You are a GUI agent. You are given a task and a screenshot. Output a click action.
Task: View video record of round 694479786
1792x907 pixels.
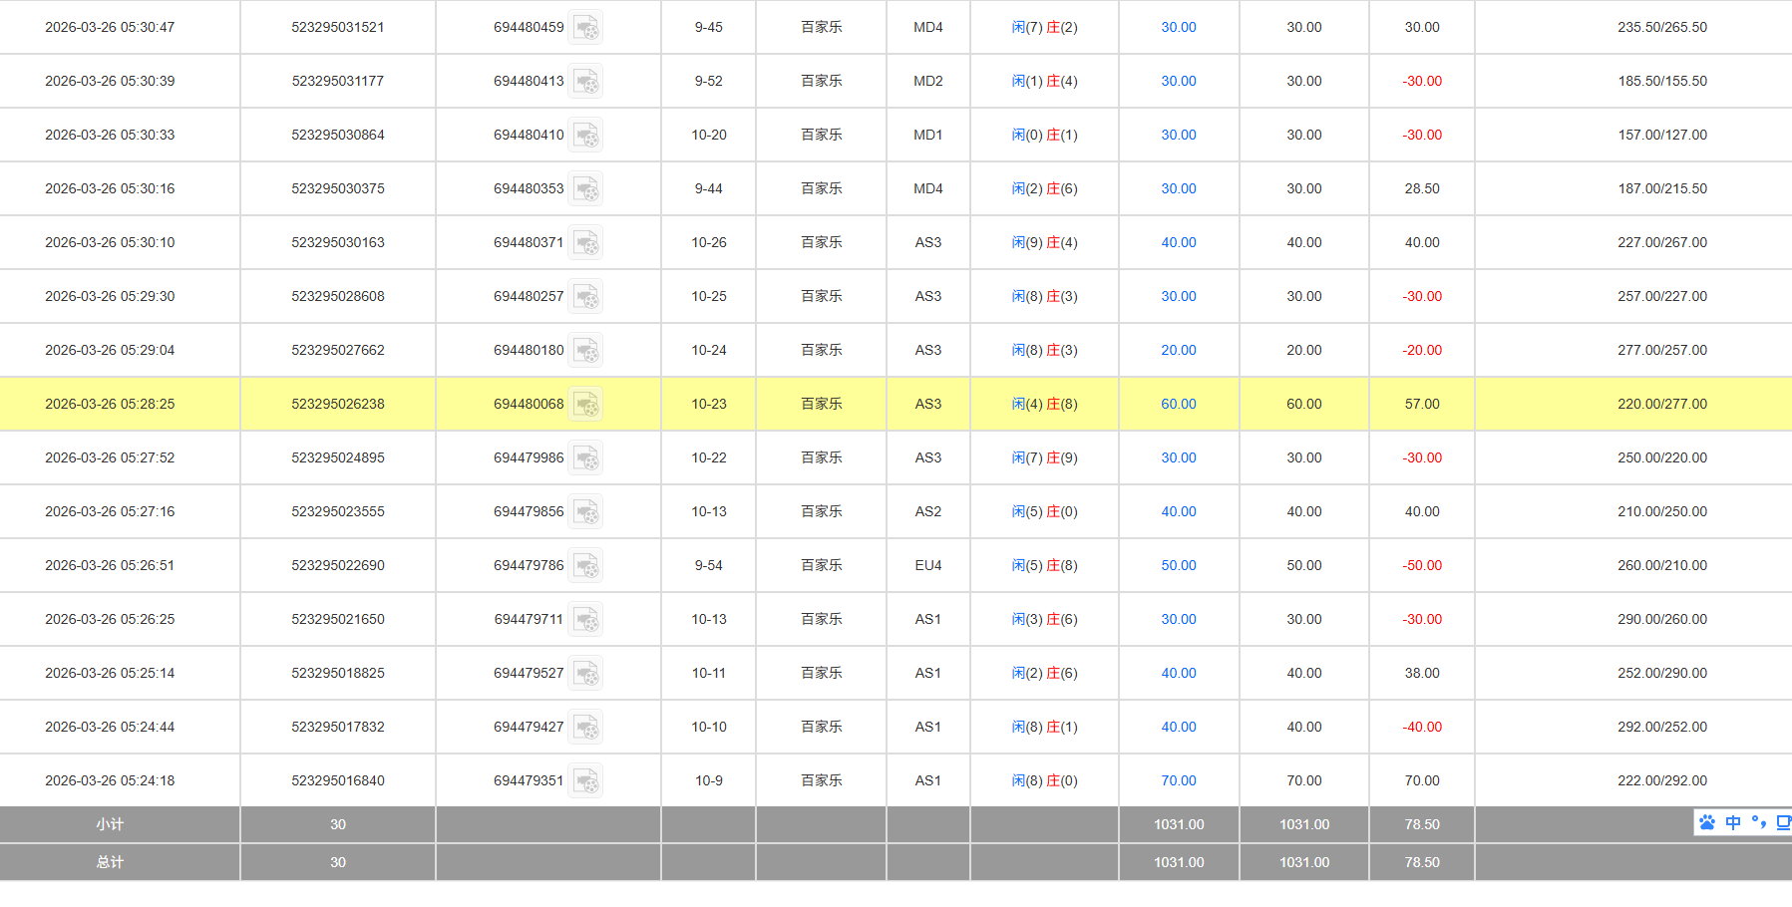pos(586,566)
